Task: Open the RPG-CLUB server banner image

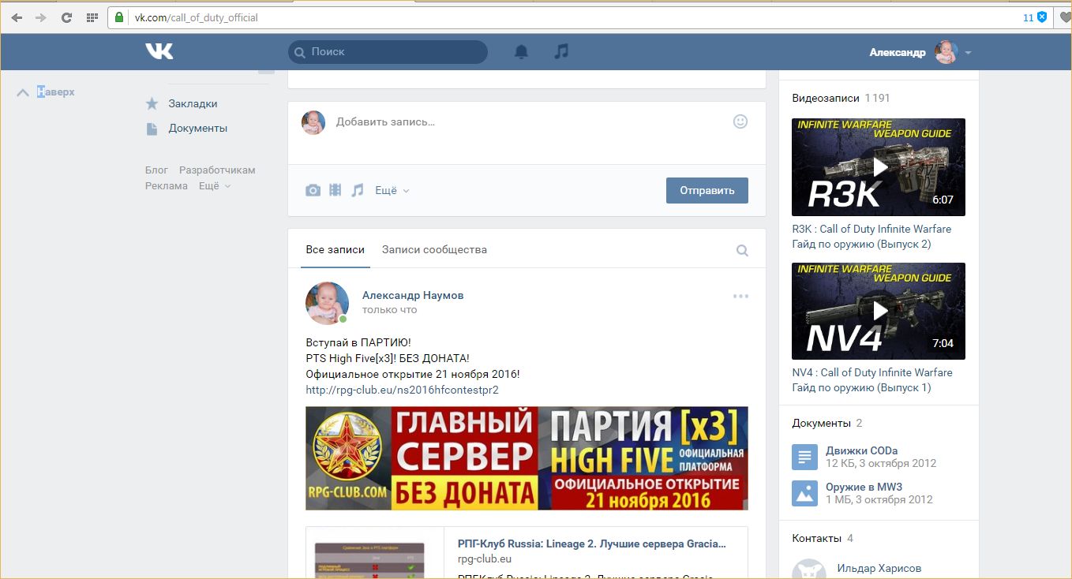Action: click(x=527, y=458)
